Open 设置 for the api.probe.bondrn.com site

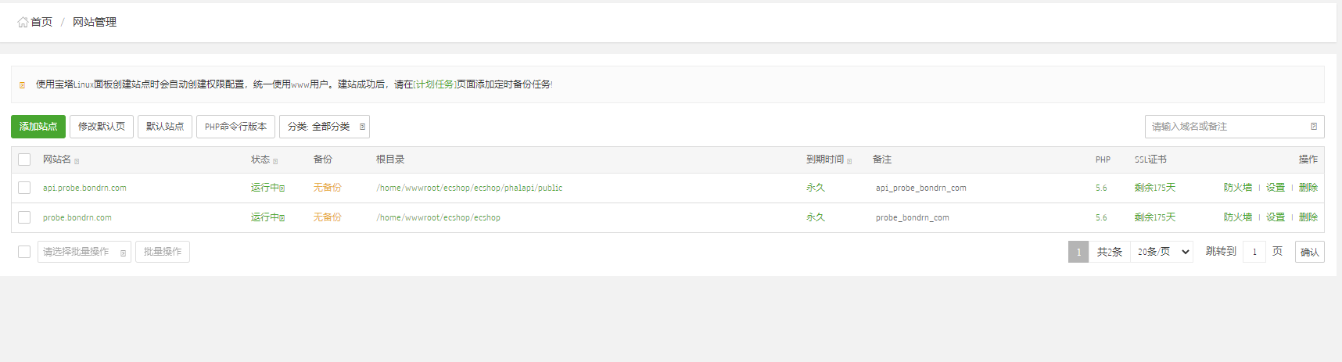1276,188
